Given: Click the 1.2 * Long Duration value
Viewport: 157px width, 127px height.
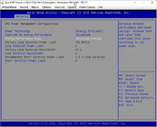Looking at the screenshot, I should 90,57.
